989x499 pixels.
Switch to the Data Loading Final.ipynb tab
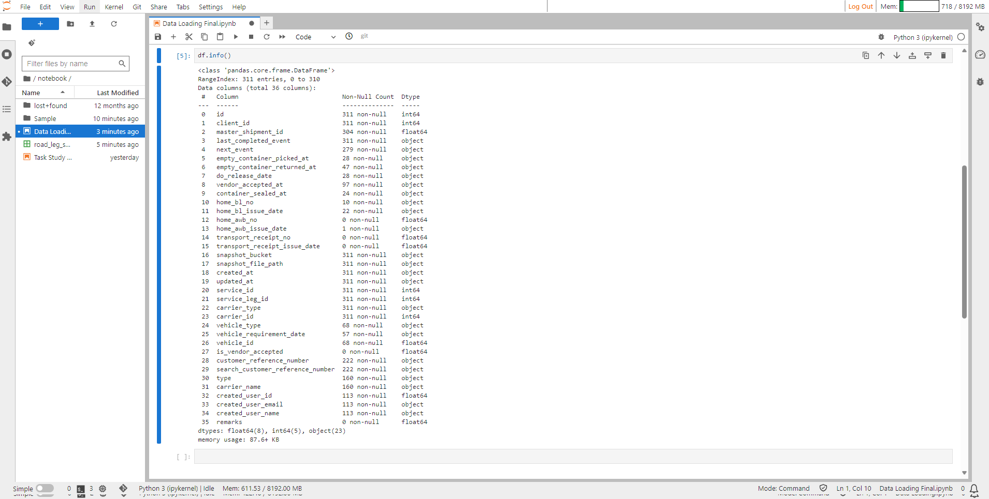tap(199, 23)
